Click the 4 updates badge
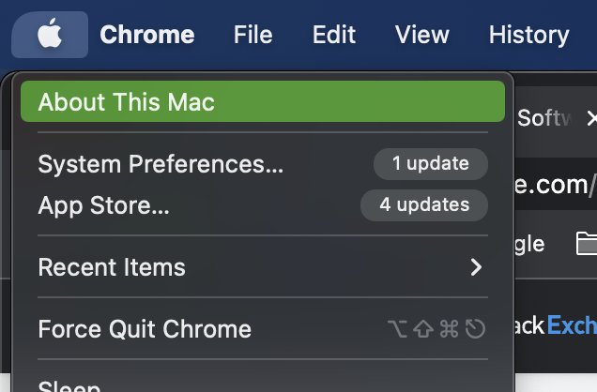The width and height of the screenshot is (597, 392). point(424,205)
